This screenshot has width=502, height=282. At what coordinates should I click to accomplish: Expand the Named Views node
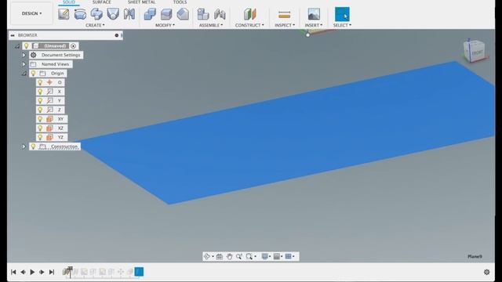tap(24, 64)
